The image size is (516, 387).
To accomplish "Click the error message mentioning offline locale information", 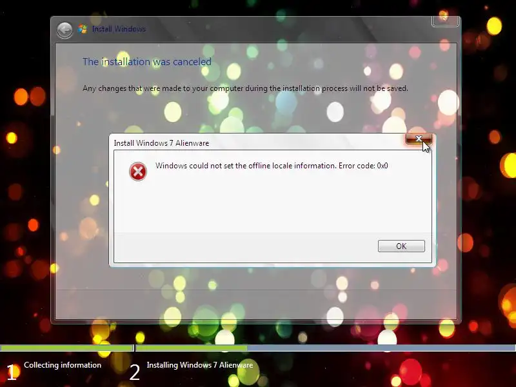I will 272,166.
